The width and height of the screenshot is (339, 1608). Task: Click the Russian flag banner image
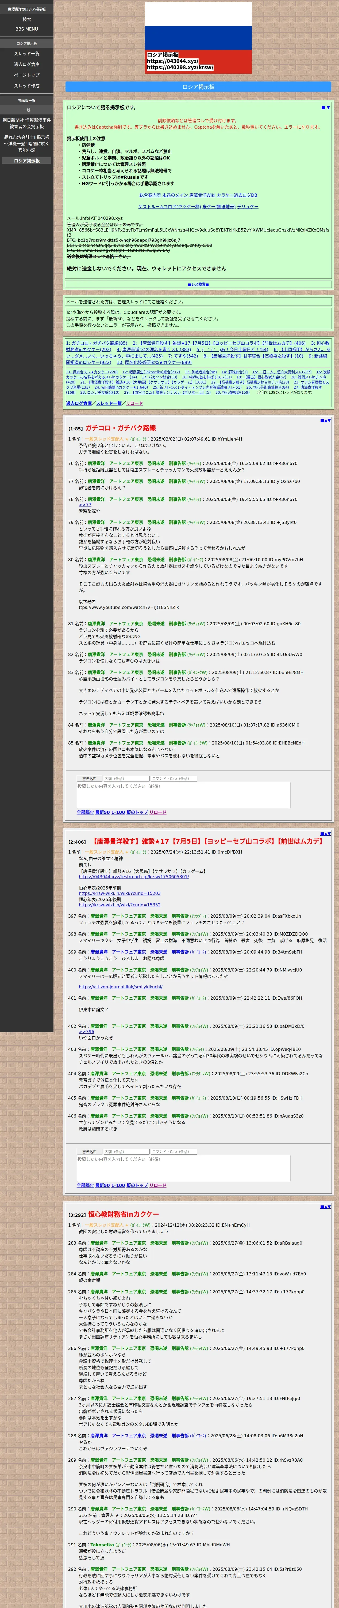tap(198, 38)
